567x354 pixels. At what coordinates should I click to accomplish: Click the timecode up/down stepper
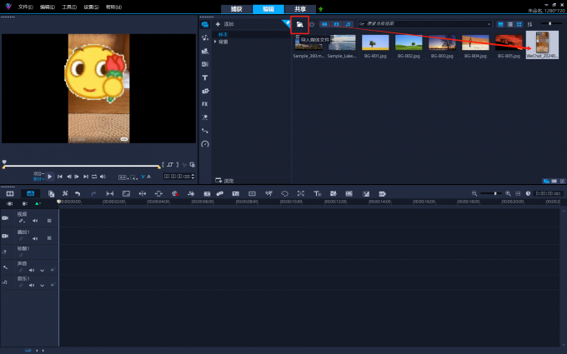193,177
